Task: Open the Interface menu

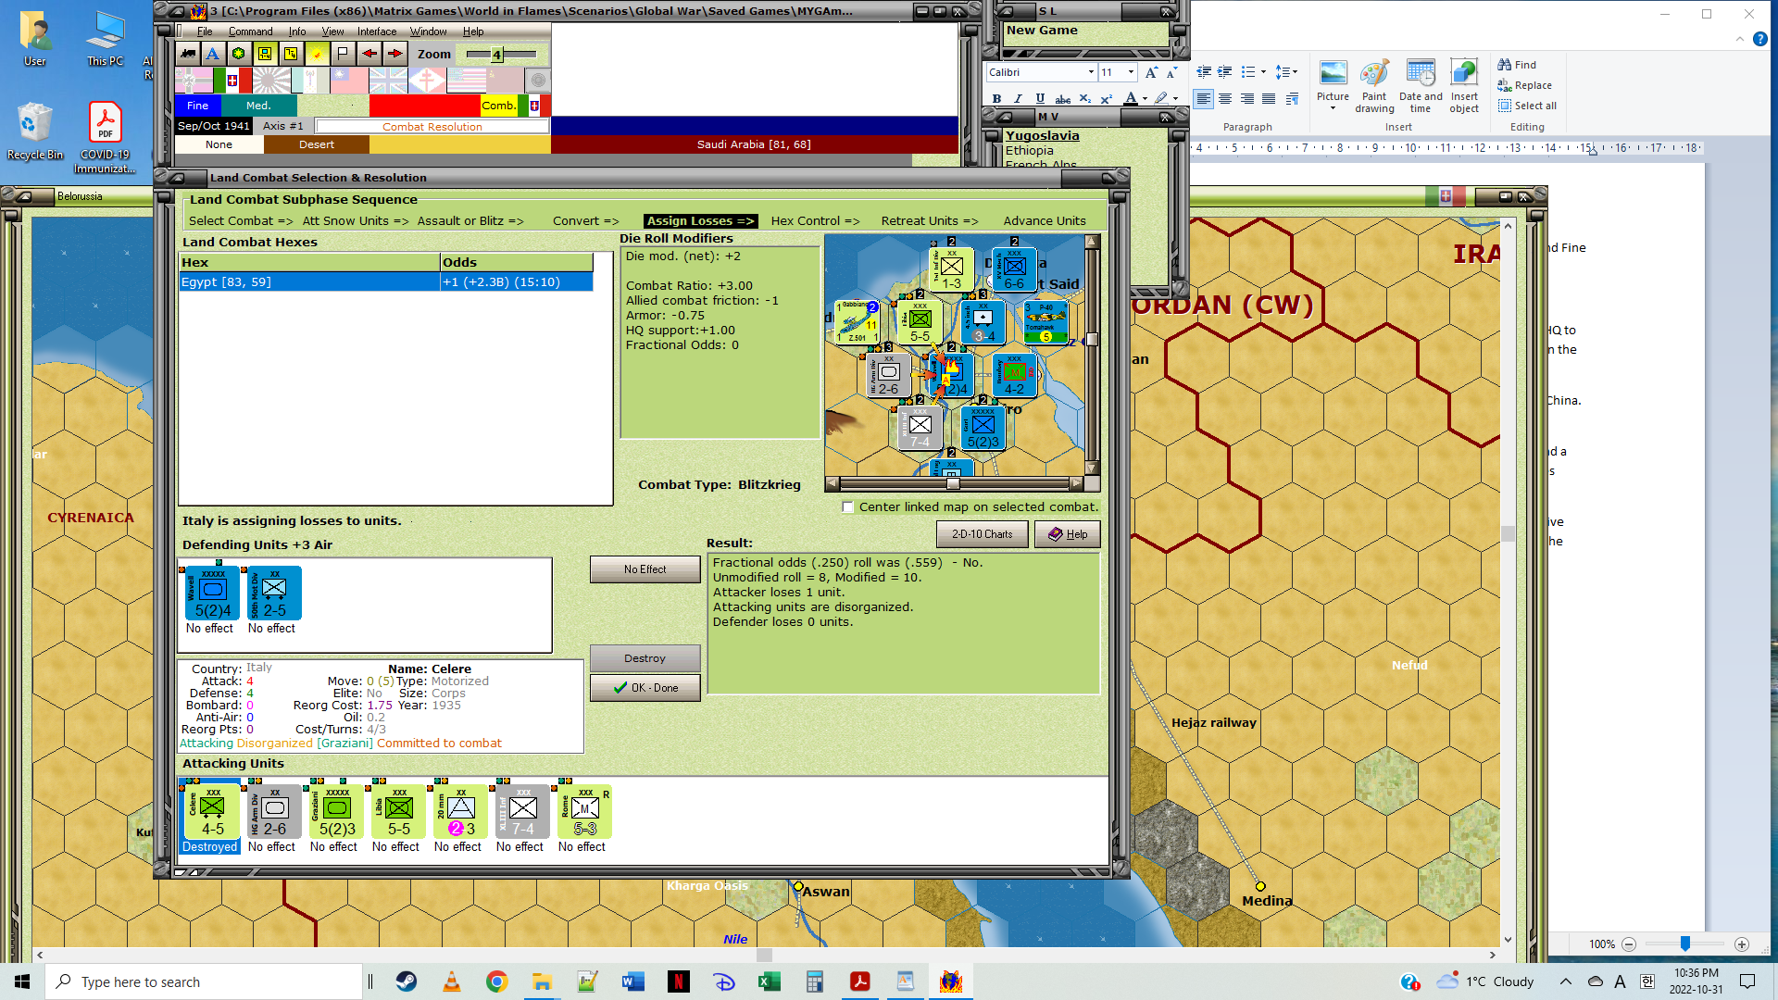Action: [x=377, y=31]
